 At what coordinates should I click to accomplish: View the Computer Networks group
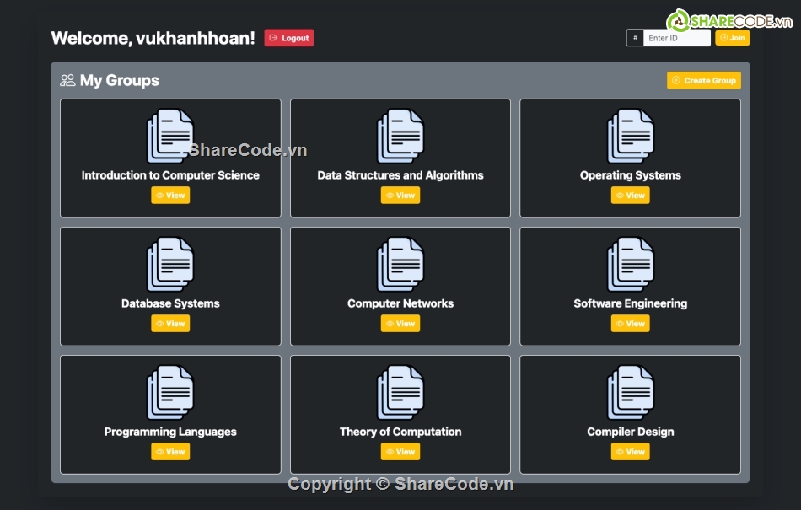400,324
